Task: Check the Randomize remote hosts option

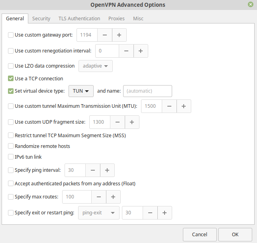Action: tap(11, 146)
